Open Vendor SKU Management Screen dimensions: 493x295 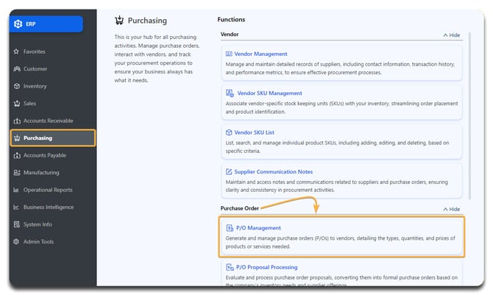269,93
